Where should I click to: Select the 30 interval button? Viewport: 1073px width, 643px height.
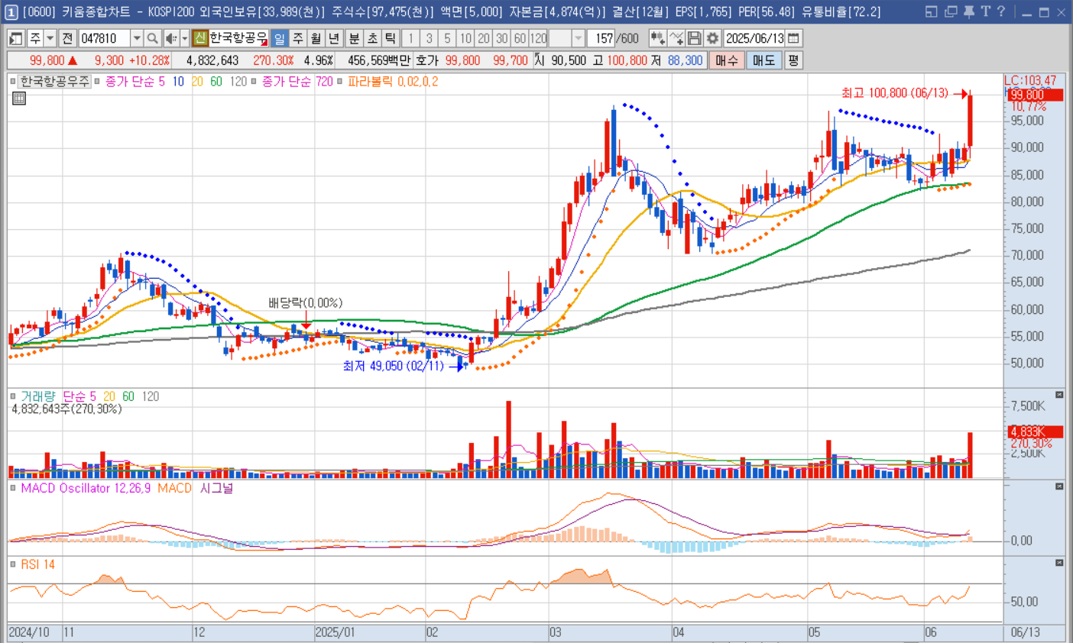click(501, 38)
